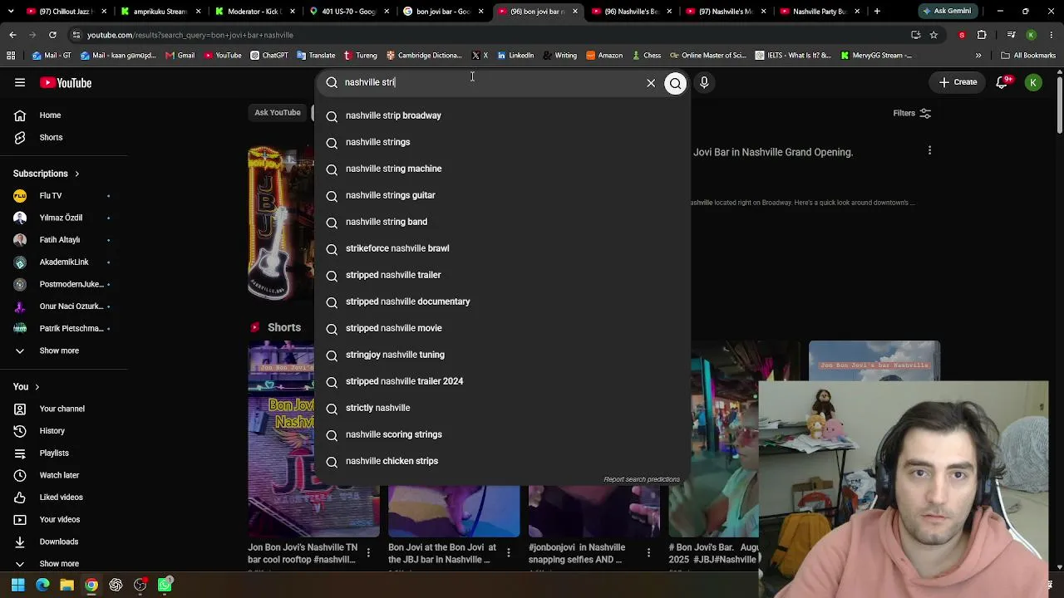
Task: Open a new browser tab
Action: pyautogui.click(x=877, y=12)
